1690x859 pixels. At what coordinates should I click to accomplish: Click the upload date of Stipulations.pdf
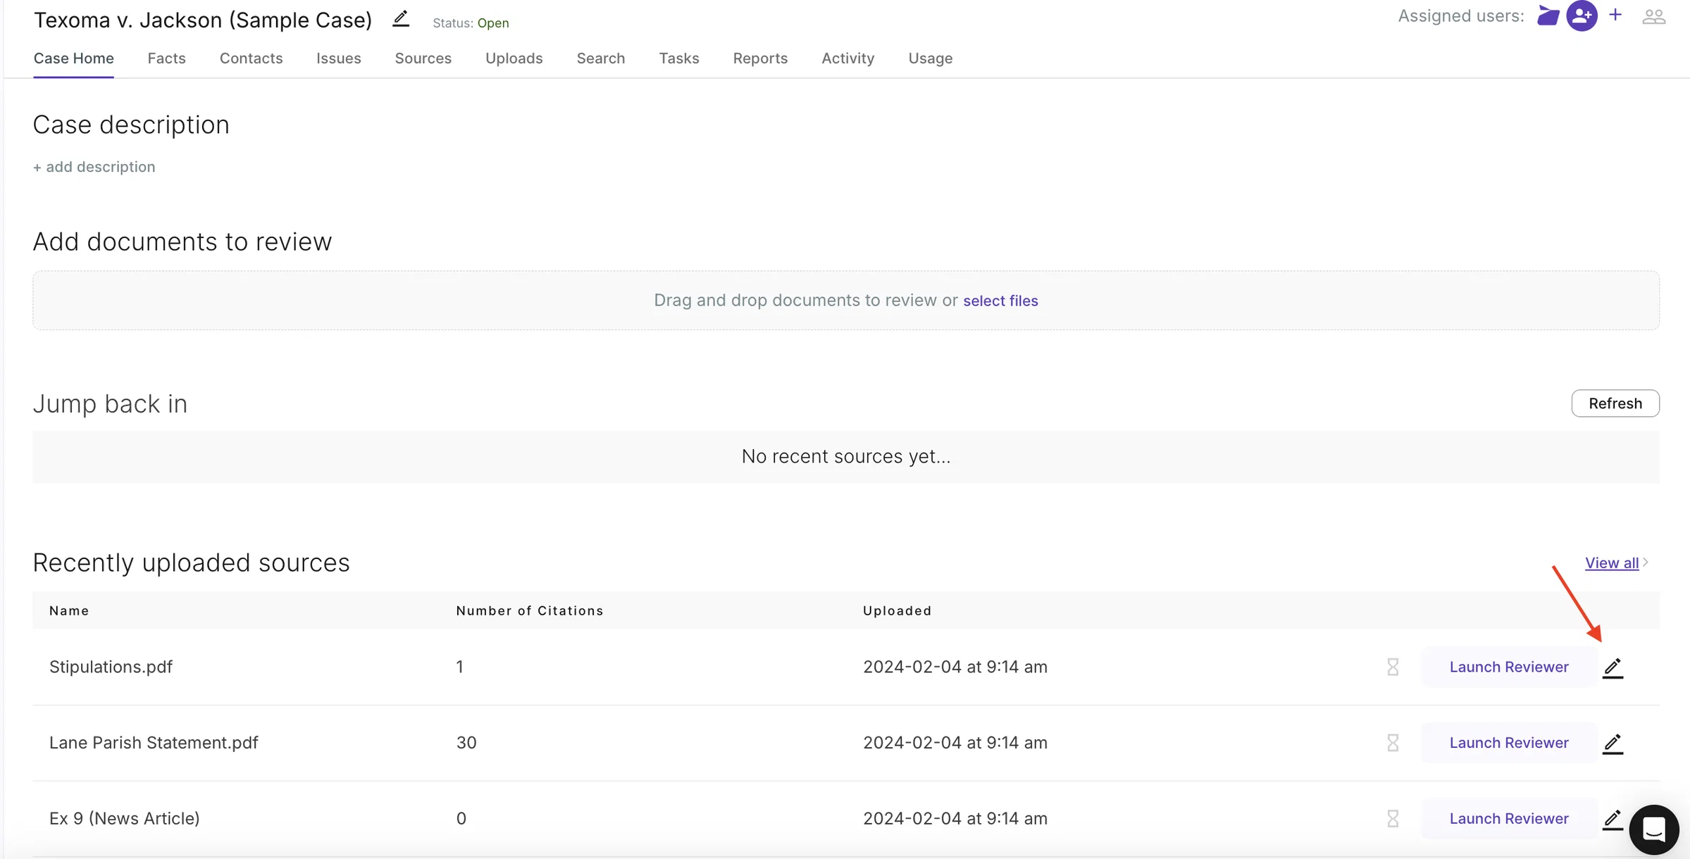955,667
